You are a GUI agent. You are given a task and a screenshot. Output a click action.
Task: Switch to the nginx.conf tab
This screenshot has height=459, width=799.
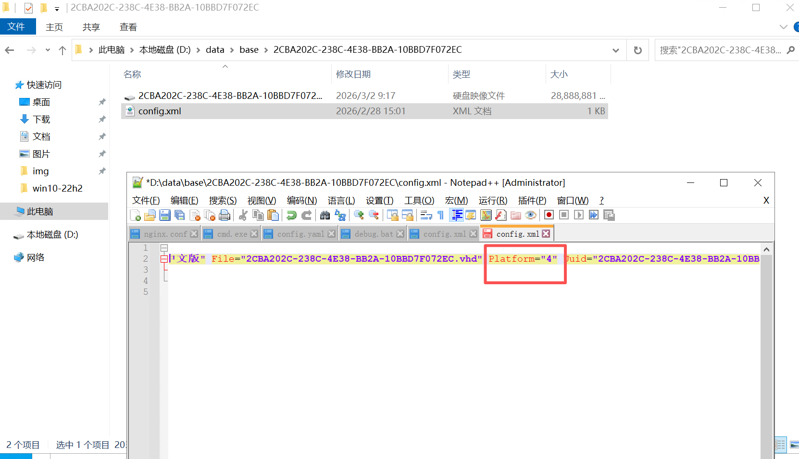pyautogui.click(x=165, y=234)
